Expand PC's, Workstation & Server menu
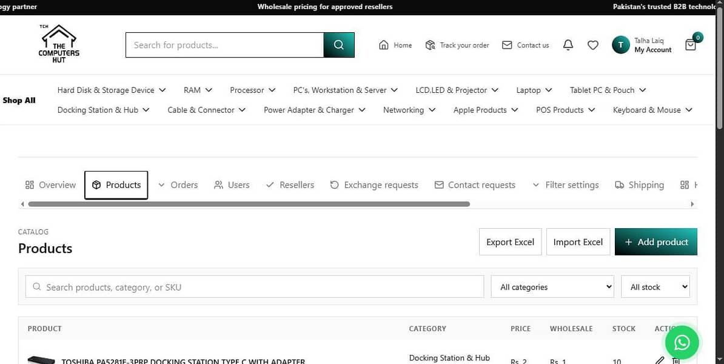The width and height of the screenshot is (724, 364). pos(346,90)
